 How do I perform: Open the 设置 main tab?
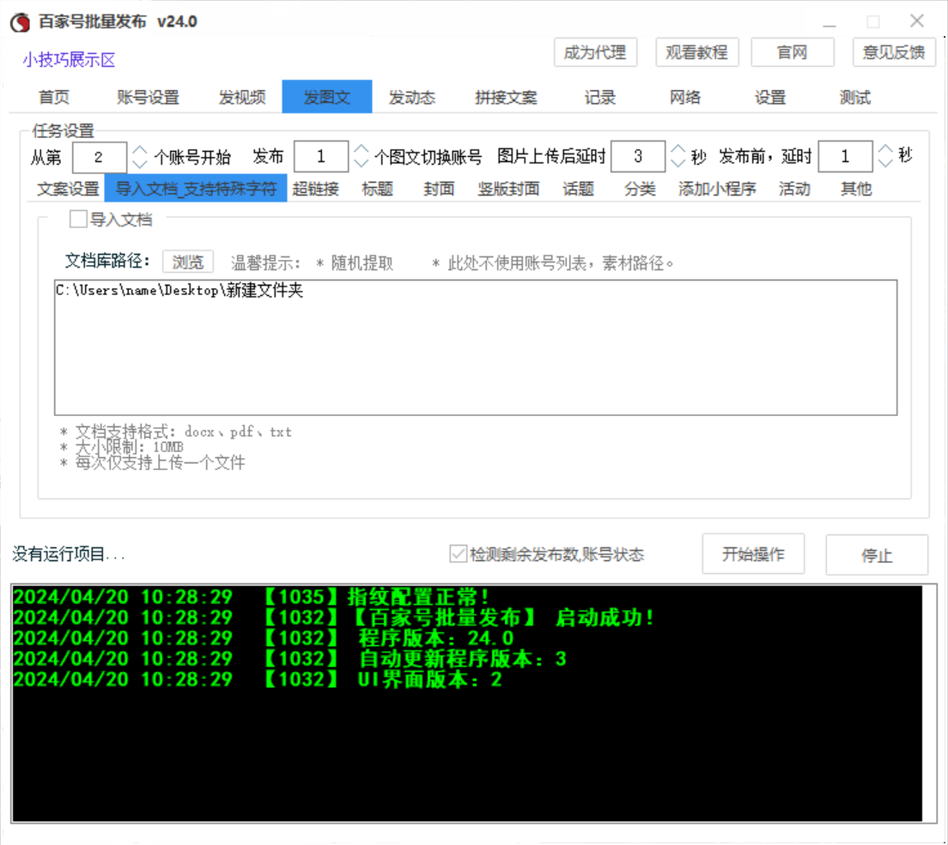coord(769,97)
